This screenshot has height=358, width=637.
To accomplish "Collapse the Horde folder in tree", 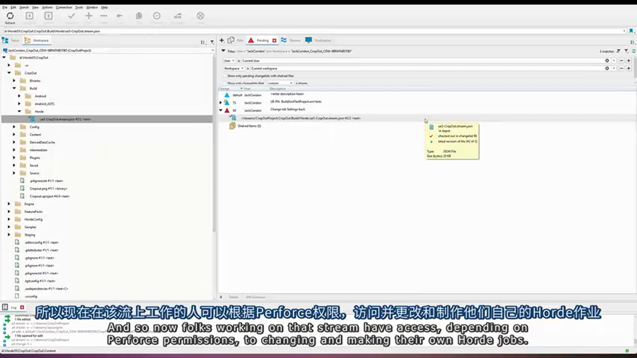I will pos(20,111).
